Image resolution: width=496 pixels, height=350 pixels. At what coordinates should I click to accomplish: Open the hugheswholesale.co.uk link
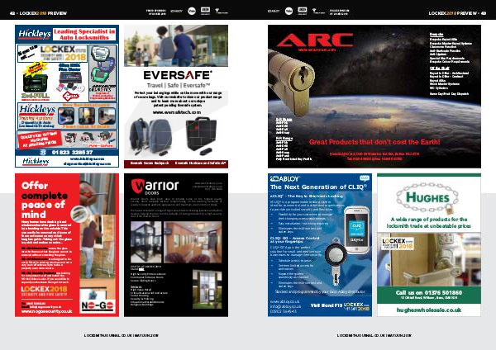coord(428,310)
